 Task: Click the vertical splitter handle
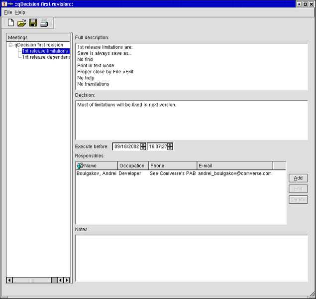(72, 158)
